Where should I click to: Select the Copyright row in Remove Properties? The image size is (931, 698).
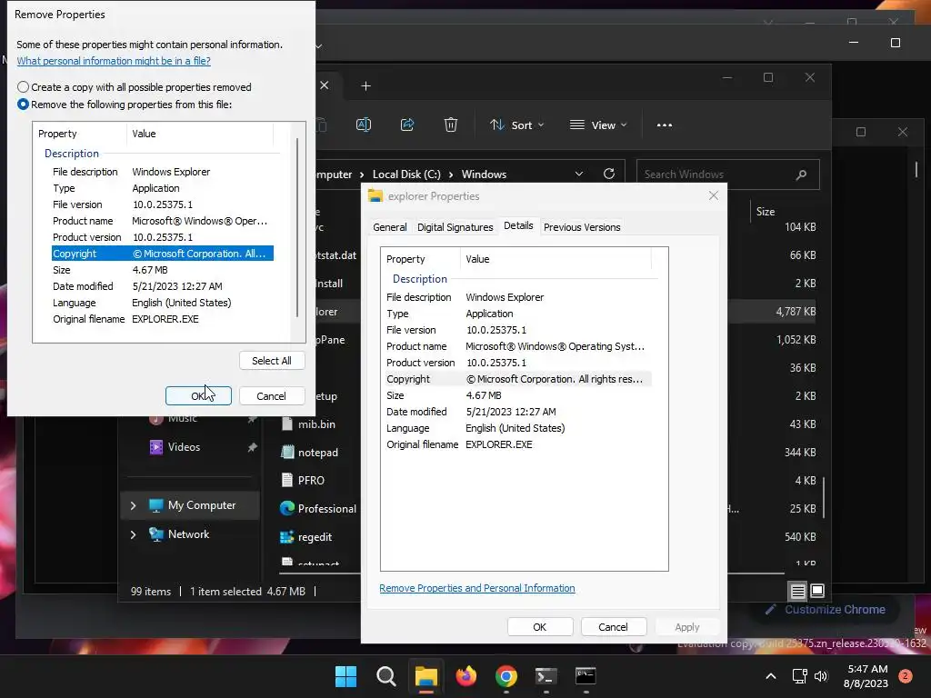(162, 254)
